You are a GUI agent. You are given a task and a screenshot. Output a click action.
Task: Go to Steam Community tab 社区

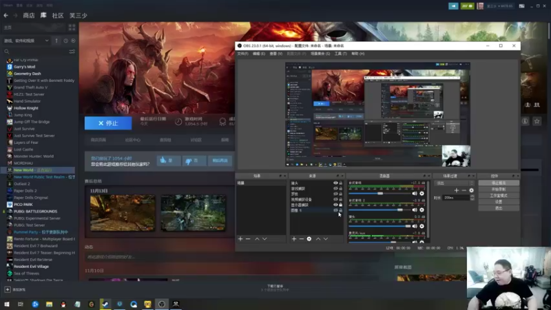pyautogui.click(x=58, y=15)
